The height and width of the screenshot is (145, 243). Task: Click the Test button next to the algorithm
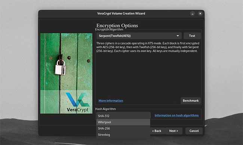192,36
